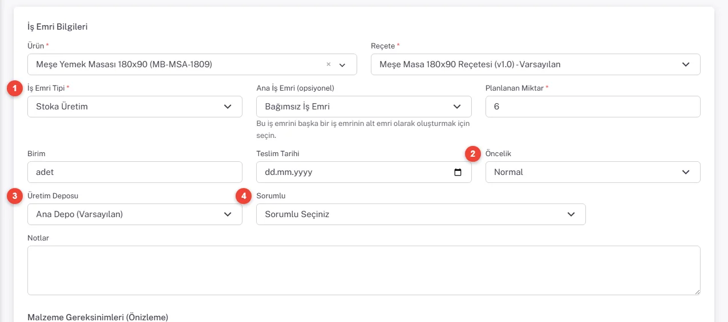Click the resize handle of the Notlar box
The width and height of the screenshot is (728, 322).
pyautogui.click(x=697, y=291)
